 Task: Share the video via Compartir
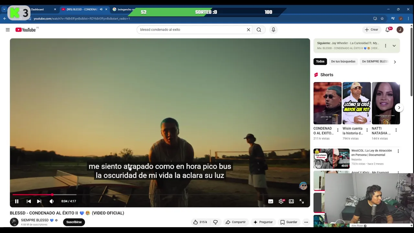tap(235, 222)
